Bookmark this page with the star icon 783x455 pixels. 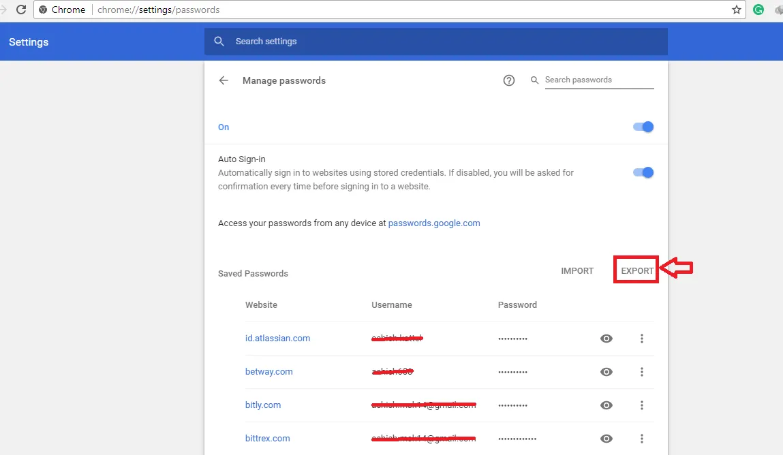[x=736, y=10]
